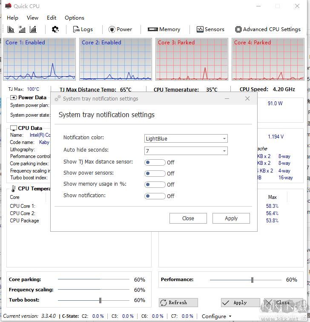Open Advanced CPU Settings
Viewport: 310px width, 322px height.
coord(268,29)
